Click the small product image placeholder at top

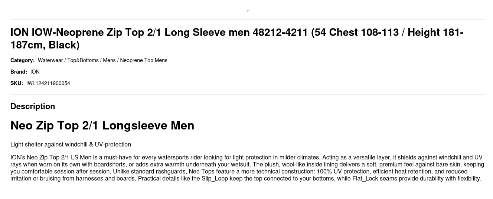[248, 11]
